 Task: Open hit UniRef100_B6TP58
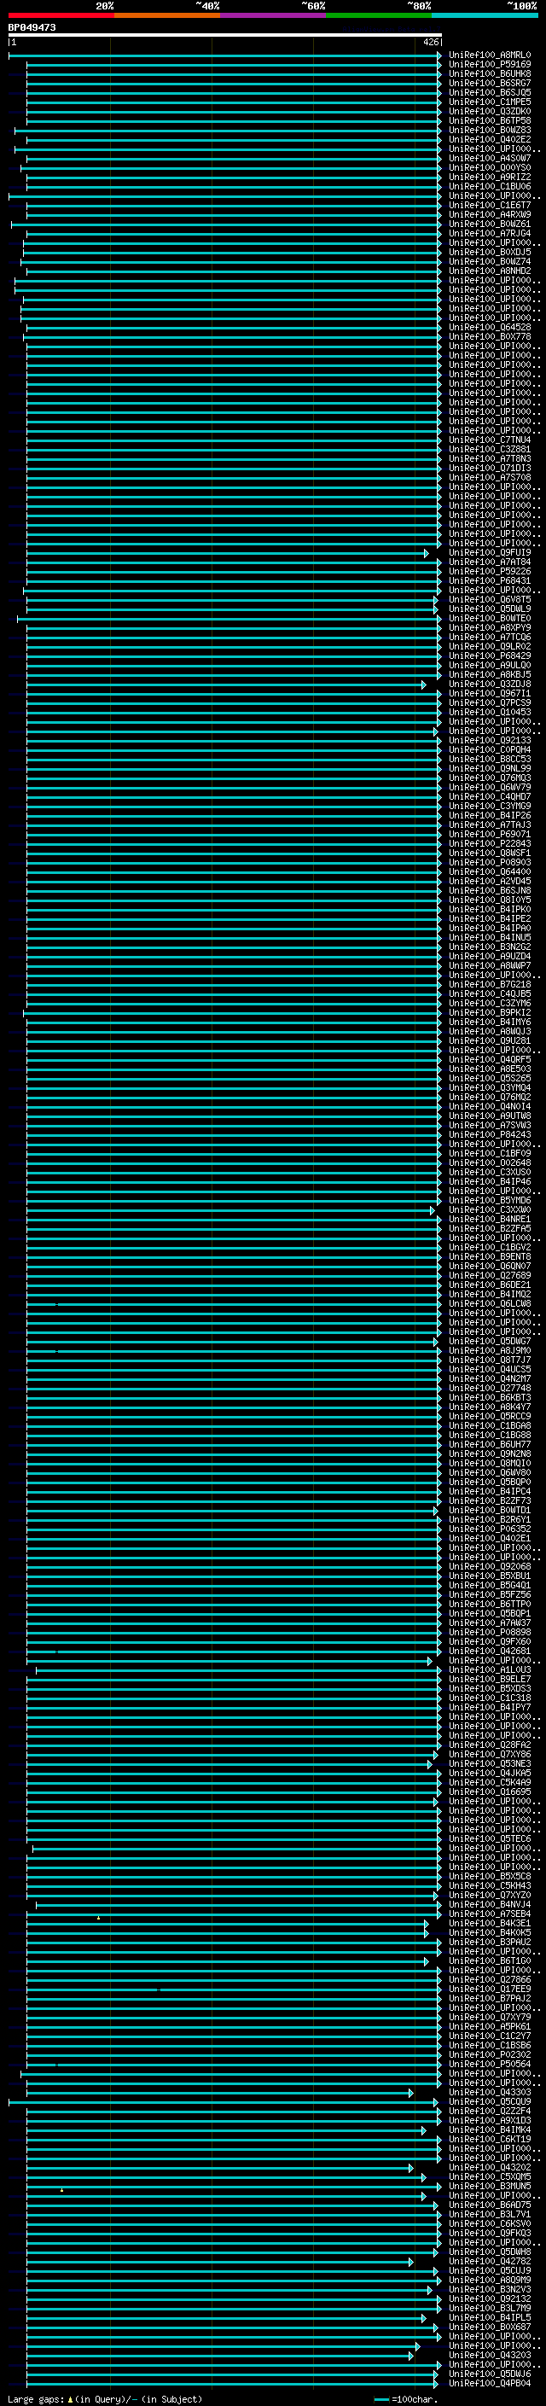(489, 120)
